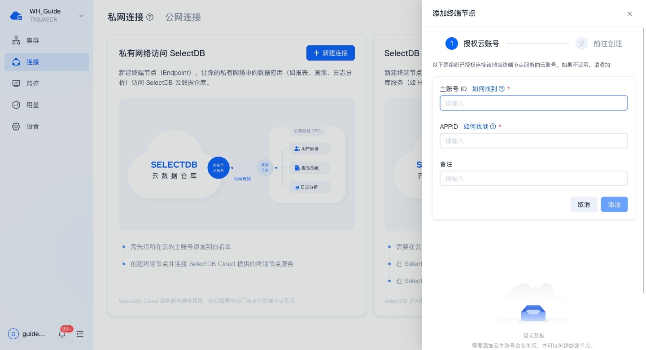The image size is (646, 350).
Task: Click the usage hexagon icon beside 用量
Action: (16, 105)
